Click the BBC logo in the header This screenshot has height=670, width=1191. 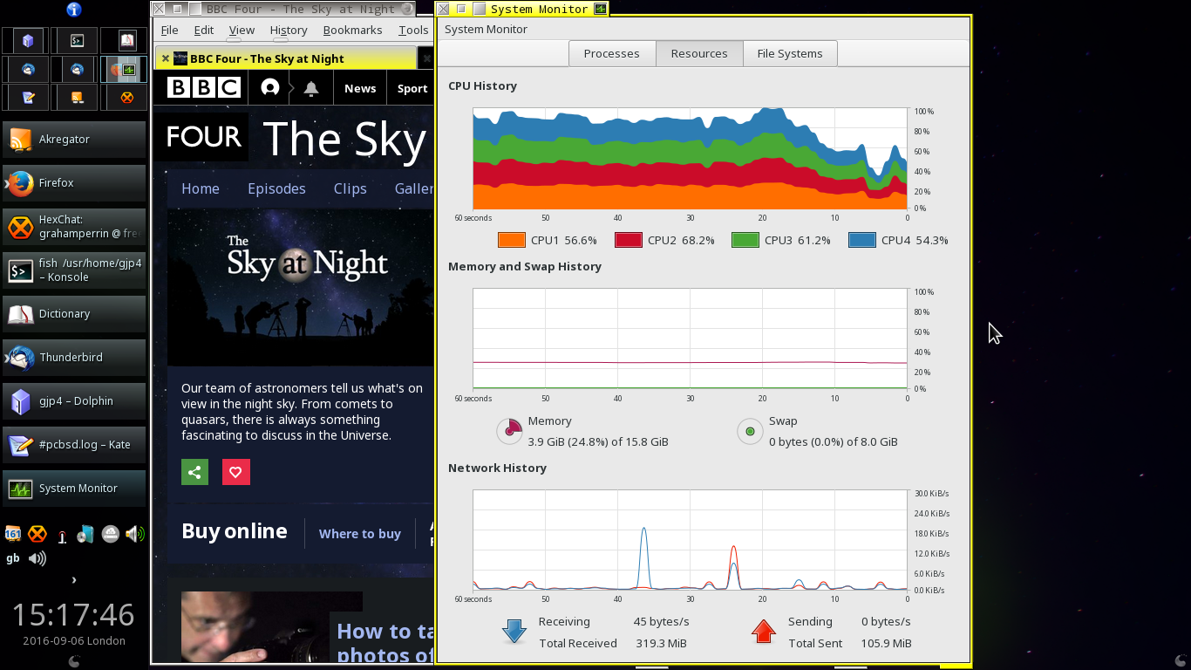(203, 88)
